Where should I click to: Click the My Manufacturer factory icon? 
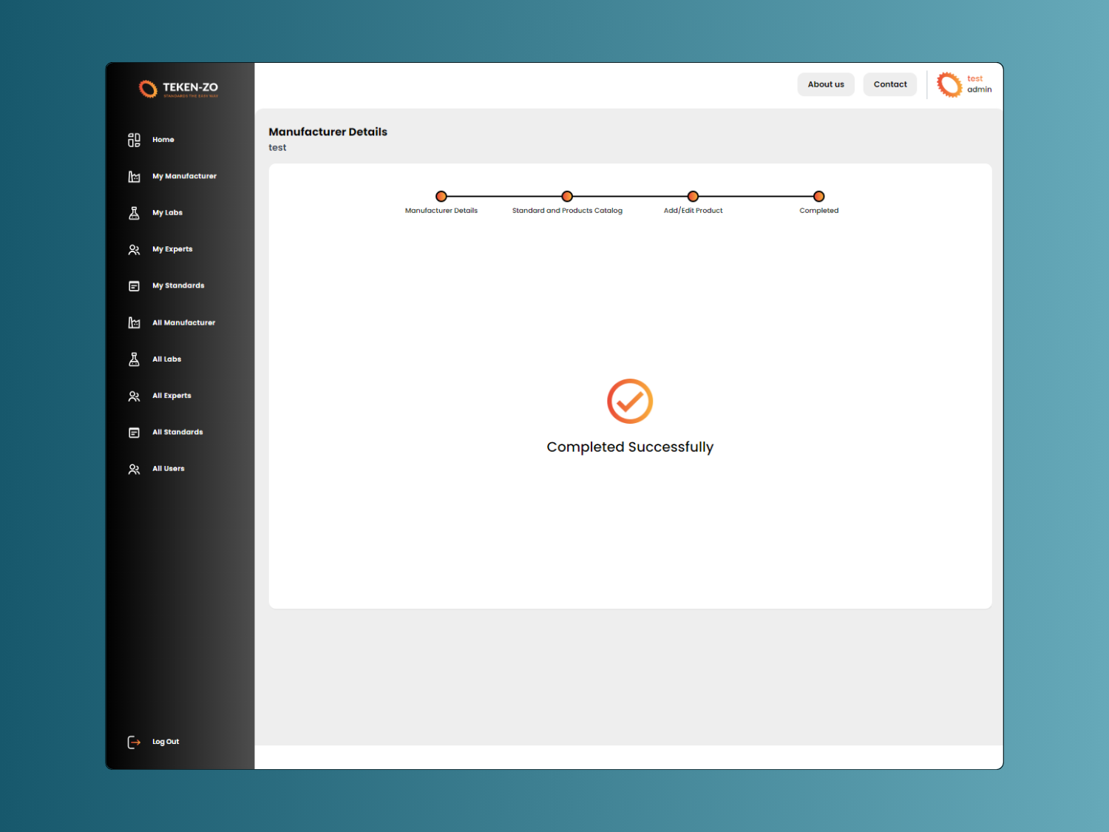134,177
